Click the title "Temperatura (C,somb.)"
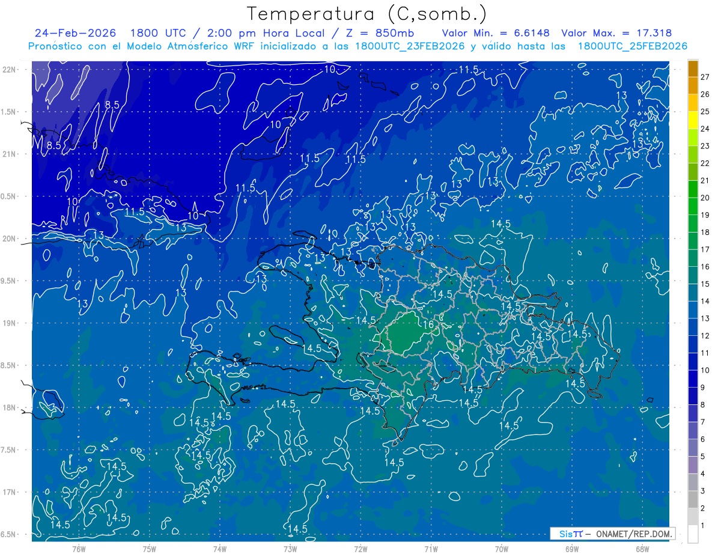This screenshot has height=557, width=721. tap(367, 14)
